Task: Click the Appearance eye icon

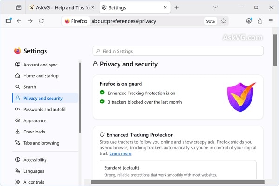Action: point(18,120)
